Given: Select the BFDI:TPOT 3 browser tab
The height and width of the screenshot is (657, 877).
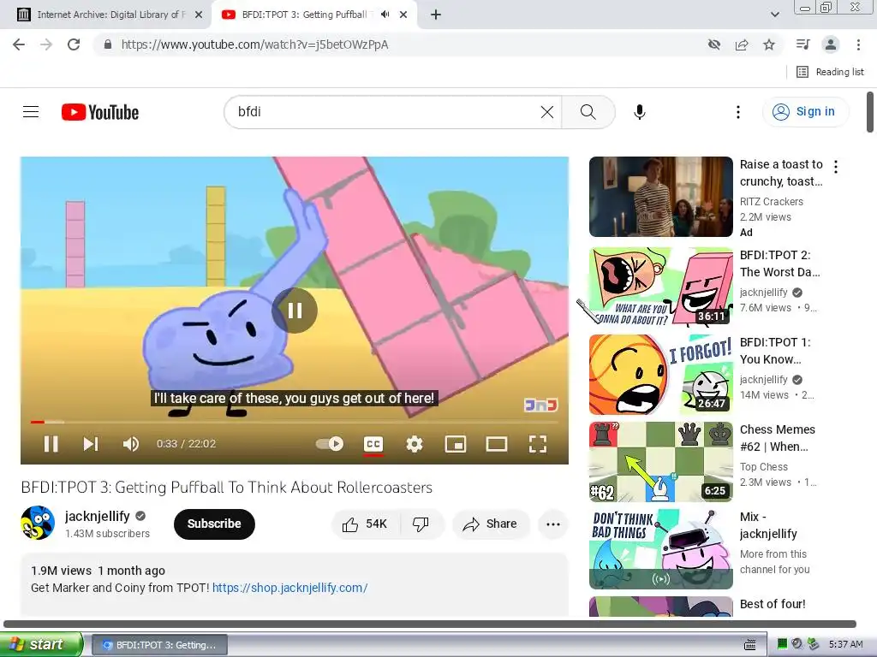Looking at the screenshot, I should (x=304, y=15).
